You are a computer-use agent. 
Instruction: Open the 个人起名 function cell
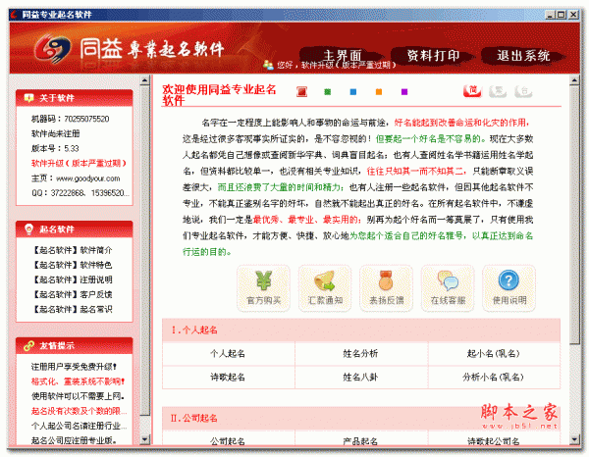[x=229, y=353]
